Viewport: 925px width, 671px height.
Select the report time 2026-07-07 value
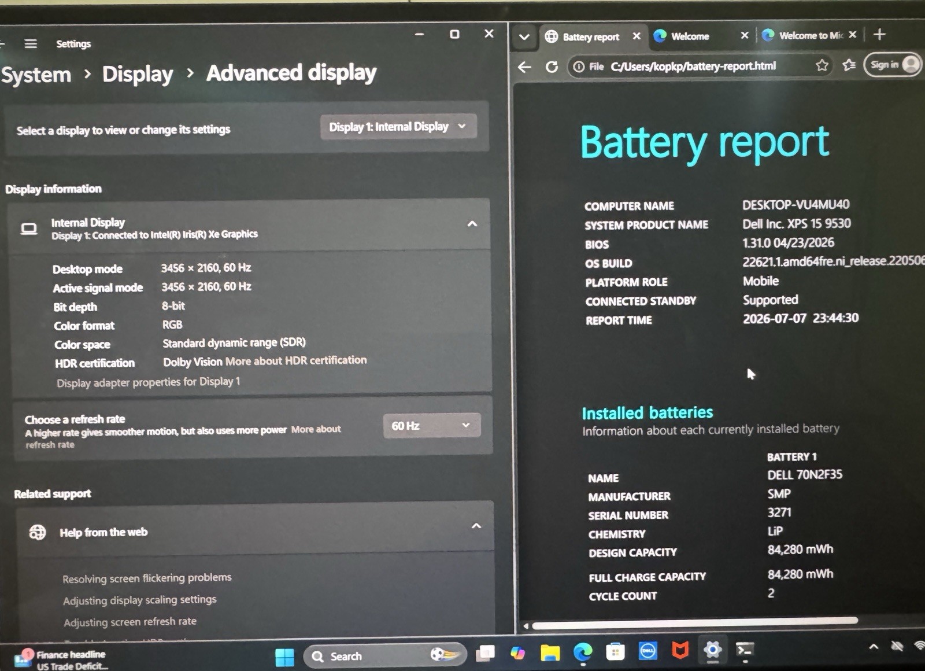[800, 318]
